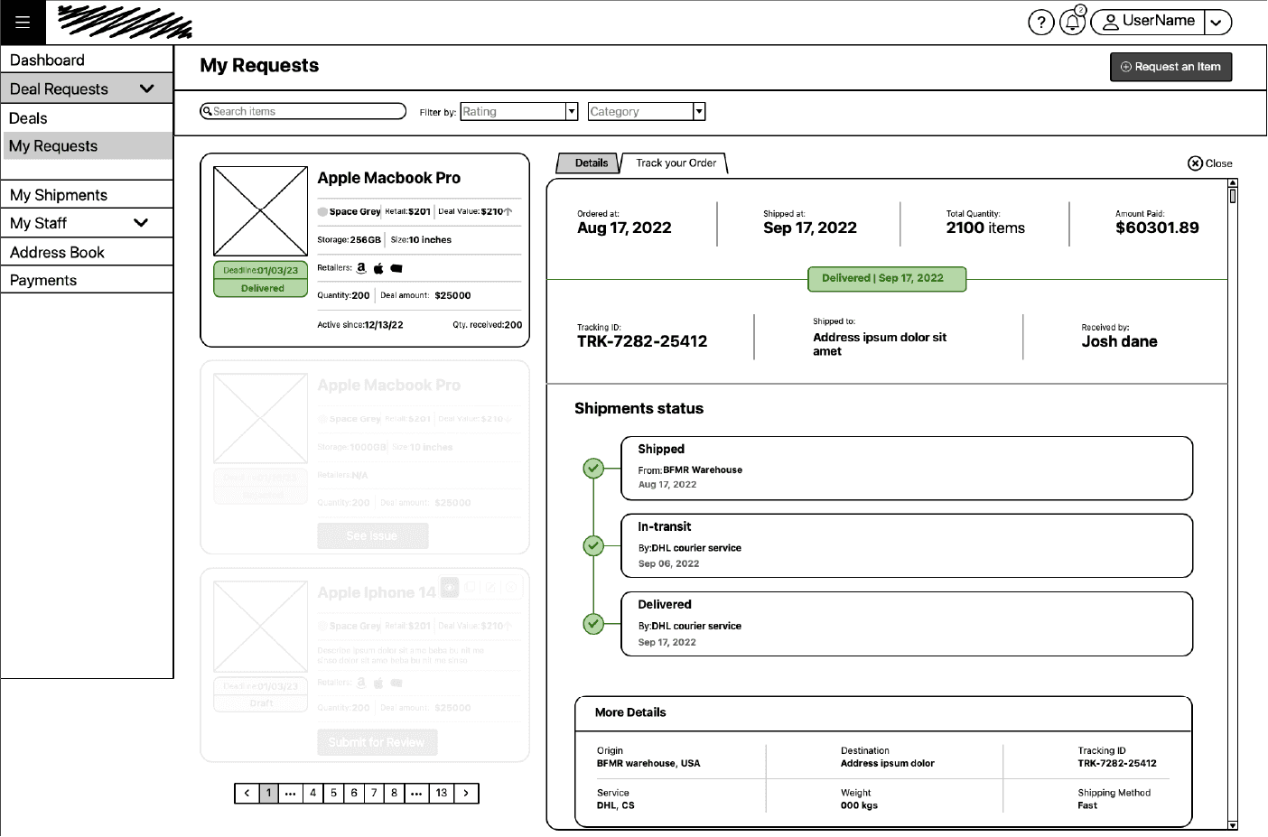The width and height of the screenshot is (1268, 837).
Task: Click the edit icon on iPhone 14 card
Action: coord(490,587)
